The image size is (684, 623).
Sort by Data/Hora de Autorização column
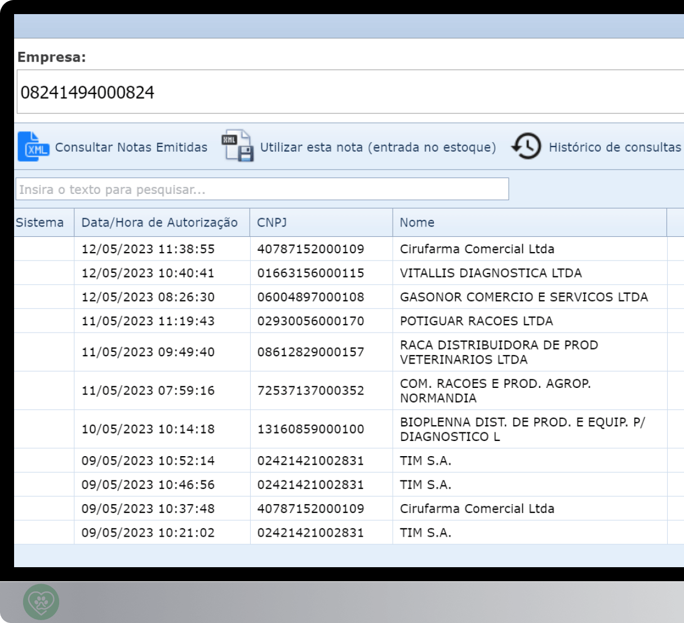(159, 223)
